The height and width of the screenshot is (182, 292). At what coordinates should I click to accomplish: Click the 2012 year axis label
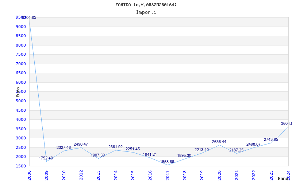pyautogui.click(x=81, y=175)
